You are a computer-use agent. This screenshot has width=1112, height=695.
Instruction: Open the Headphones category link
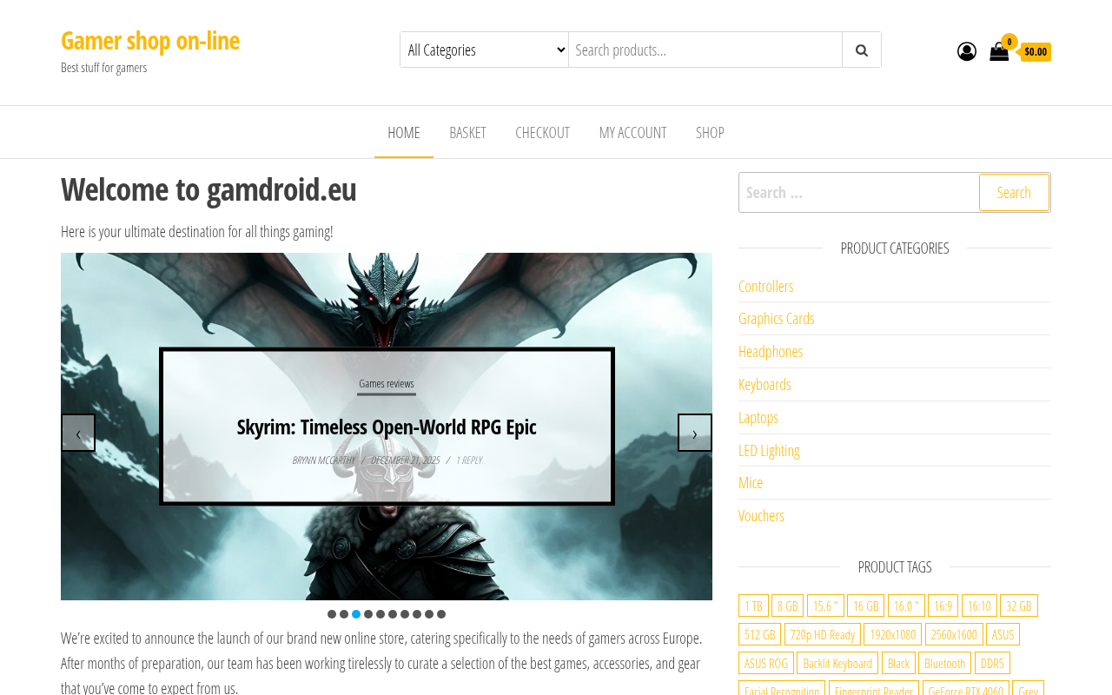771,351
